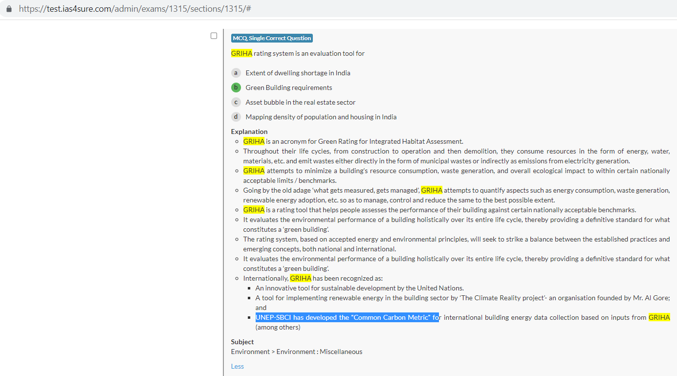The width and height of the screenshot is (677, 376).
Task: Click the padlock site info icon
Action: point(9,9)
